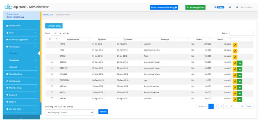This screenshot has height=123, width=260.
Task: Open the Aktifkan yang Ditandai dropdown
Action: click(x=69, y=113)
